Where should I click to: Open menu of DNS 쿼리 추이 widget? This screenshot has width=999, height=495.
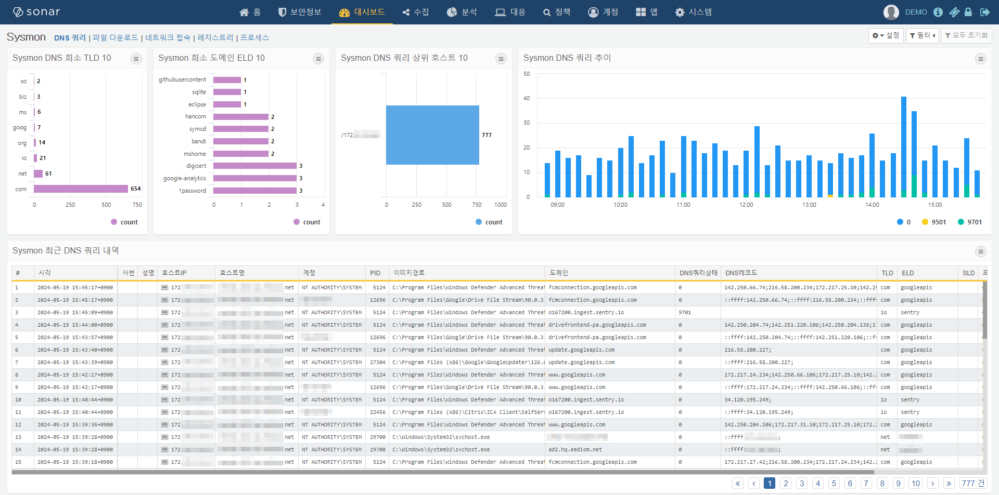[981, 59]
